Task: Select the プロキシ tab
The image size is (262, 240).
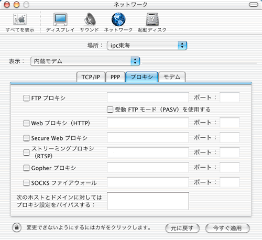Action: (142, 77)
